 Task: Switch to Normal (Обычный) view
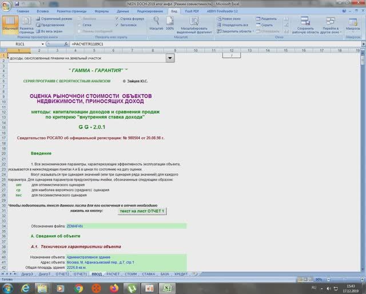click(x=10, y=25)
